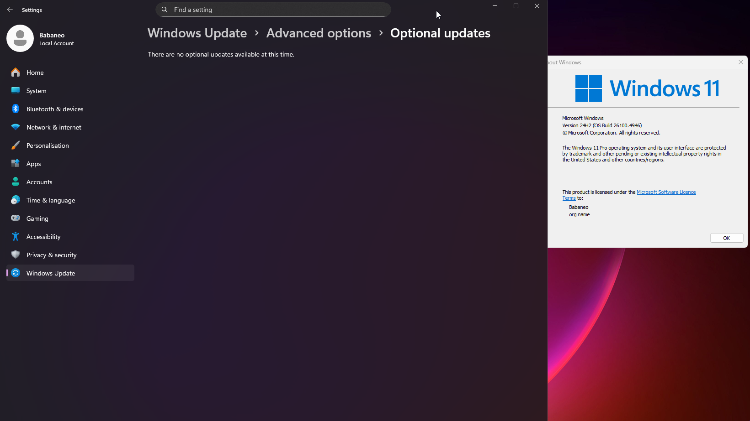Navigate to Windows Update breadcrumb
750x421 pixels.
pos(197,33)
